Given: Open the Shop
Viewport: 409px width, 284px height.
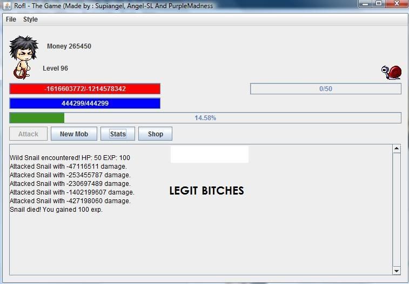Looking at the screenshot, I should [x=156, y=134].
